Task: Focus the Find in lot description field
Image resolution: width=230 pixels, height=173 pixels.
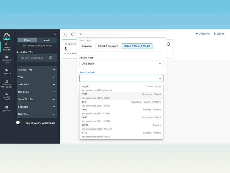Action: tap(37, 58)
